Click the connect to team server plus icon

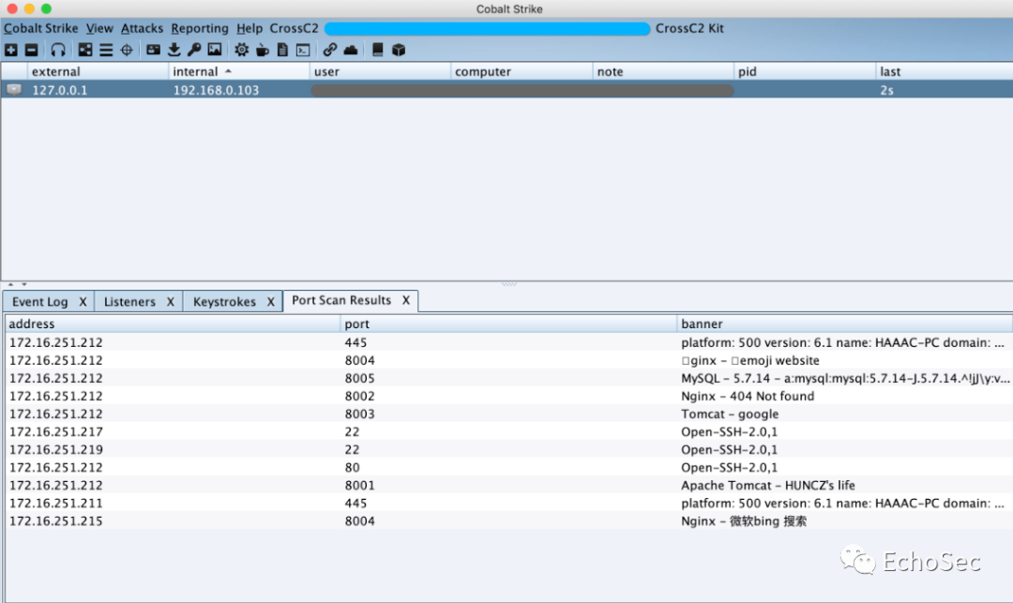pyautogui.click(x=11, y=50)
